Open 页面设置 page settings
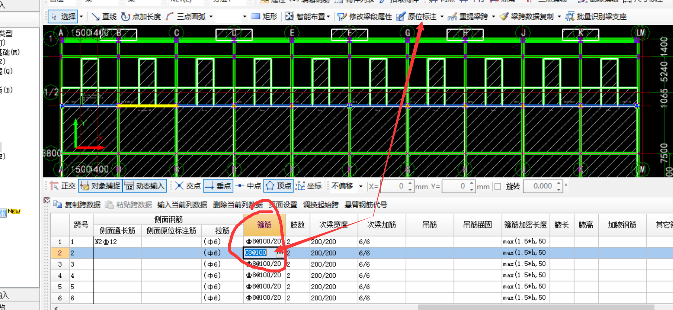673x310 pixels. click(x=283, y=205)
